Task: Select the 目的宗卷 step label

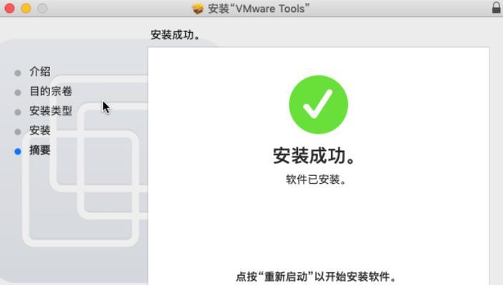Action: tap(51, 91)
